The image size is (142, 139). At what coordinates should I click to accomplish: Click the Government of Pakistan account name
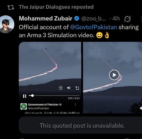43,104
